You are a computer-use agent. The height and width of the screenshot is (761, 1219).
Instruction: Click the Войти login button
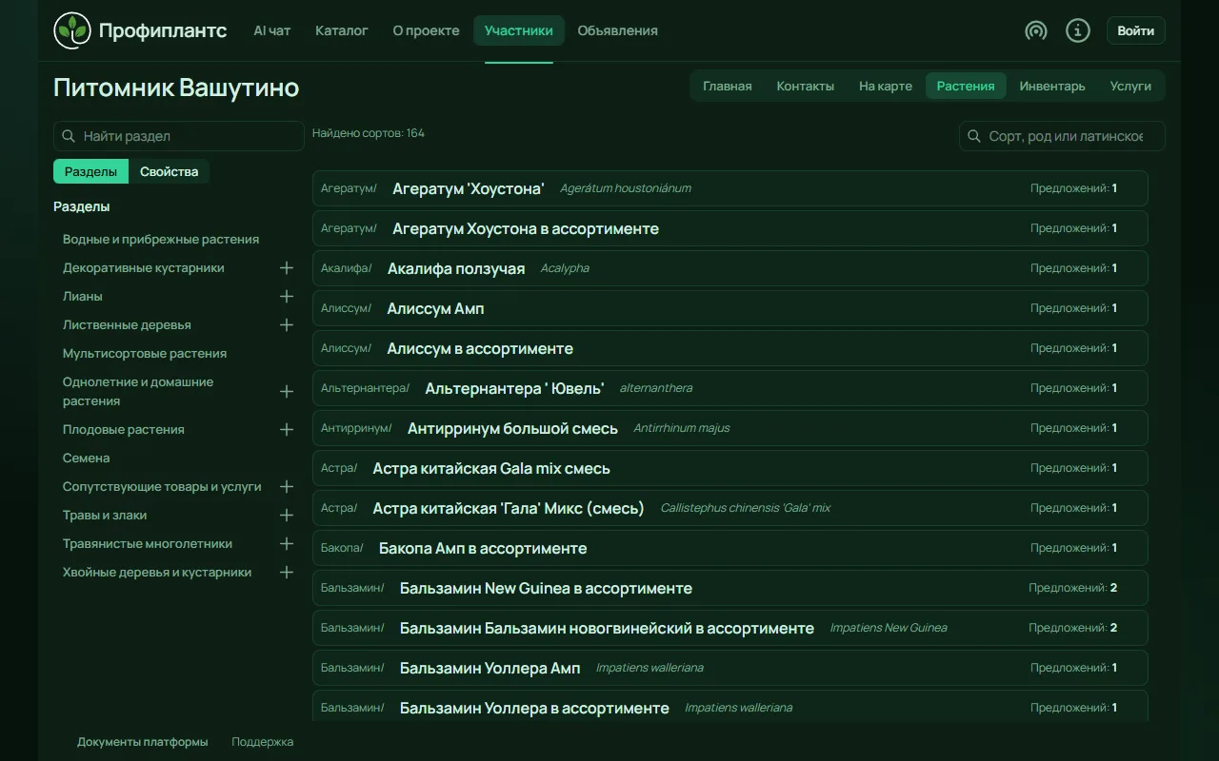(1136, 30)
